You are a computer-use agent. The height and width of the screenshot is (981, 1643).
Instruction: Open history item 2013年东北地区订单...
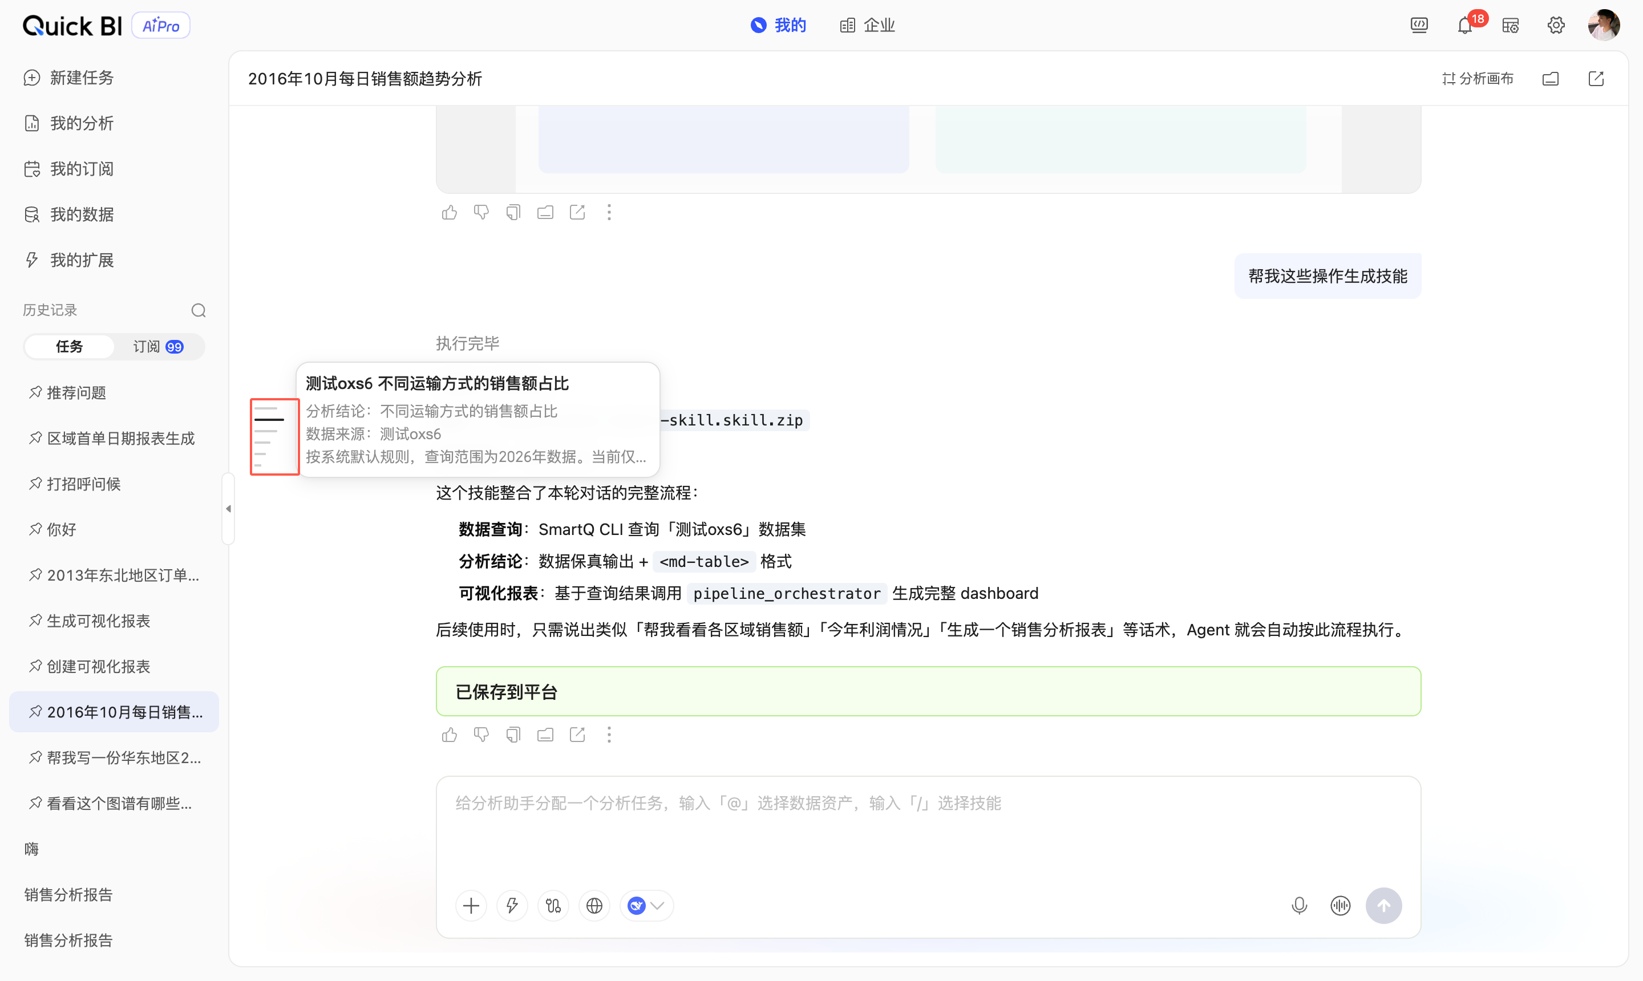[114, 575]
